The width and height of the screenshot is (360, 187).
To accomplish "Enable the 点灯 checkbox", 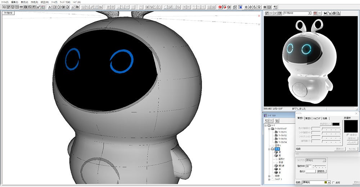I will 333,183.
